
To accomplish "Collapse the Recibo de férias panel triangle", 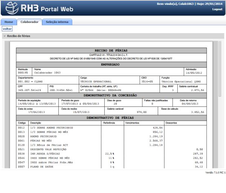I will pos(4,36).
